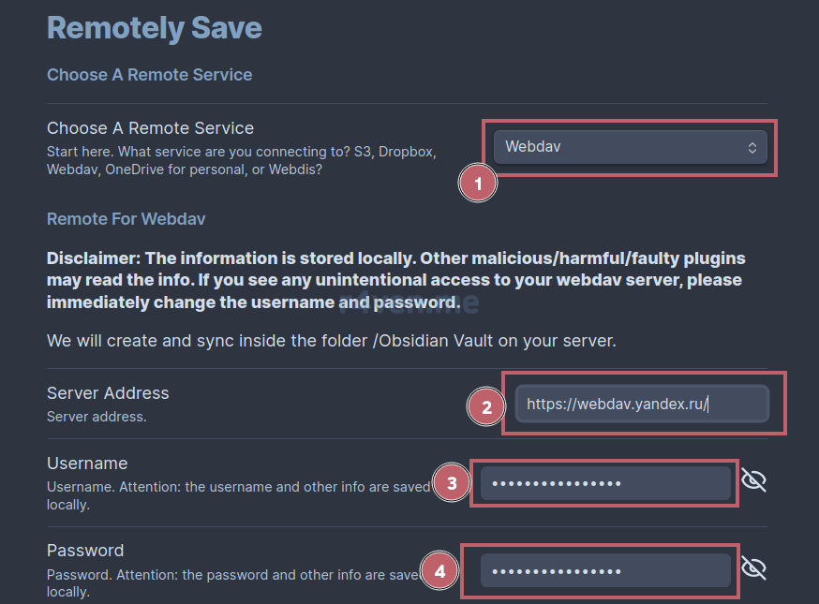
Task: Click into the Server Address input field
Action: (x=642, y=404)
